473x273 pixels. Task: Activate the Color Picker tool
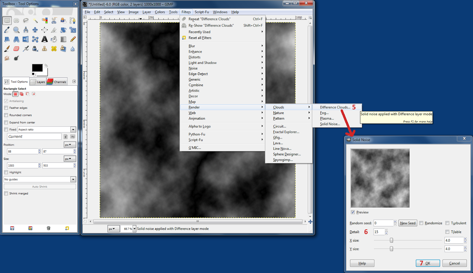pos(6,30)
